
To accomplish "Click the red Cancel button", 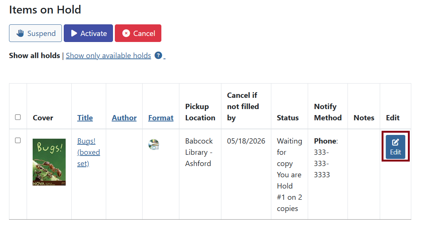I will coord(138,33).
